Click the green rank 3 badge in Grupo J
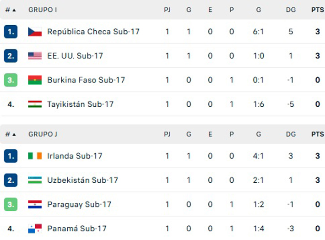The image size is (325, 240). [x=11, y=205]
